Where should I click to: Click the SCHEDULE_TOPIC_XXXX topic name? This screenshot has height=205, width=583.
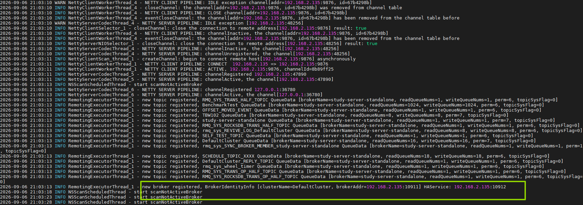pyautogui.click(x=228, y=156)
